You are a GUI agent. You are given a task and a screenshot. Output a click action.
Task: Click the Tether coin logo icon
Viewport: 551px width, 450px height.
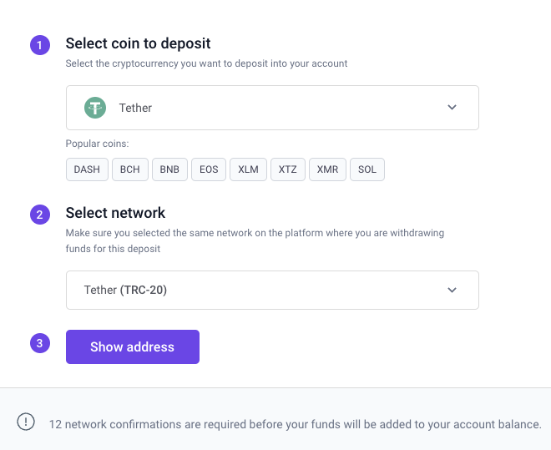click(94, 108)
